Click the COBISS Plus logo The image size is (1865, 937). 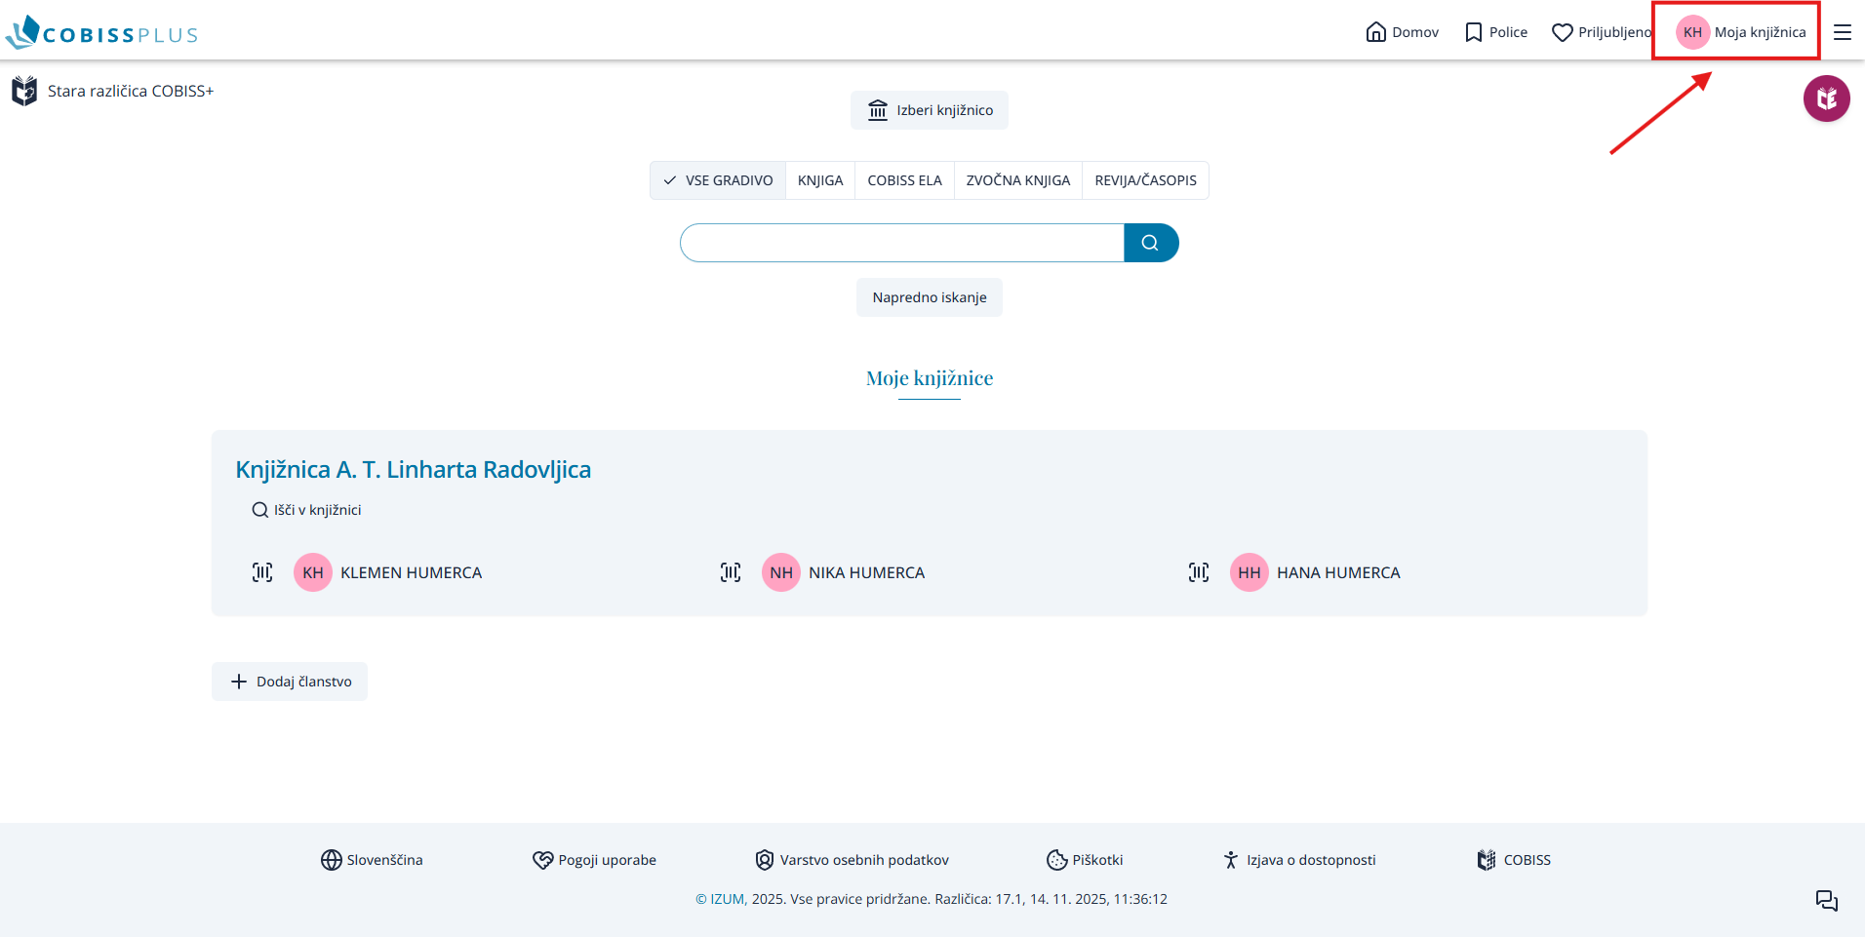point(102,33)
